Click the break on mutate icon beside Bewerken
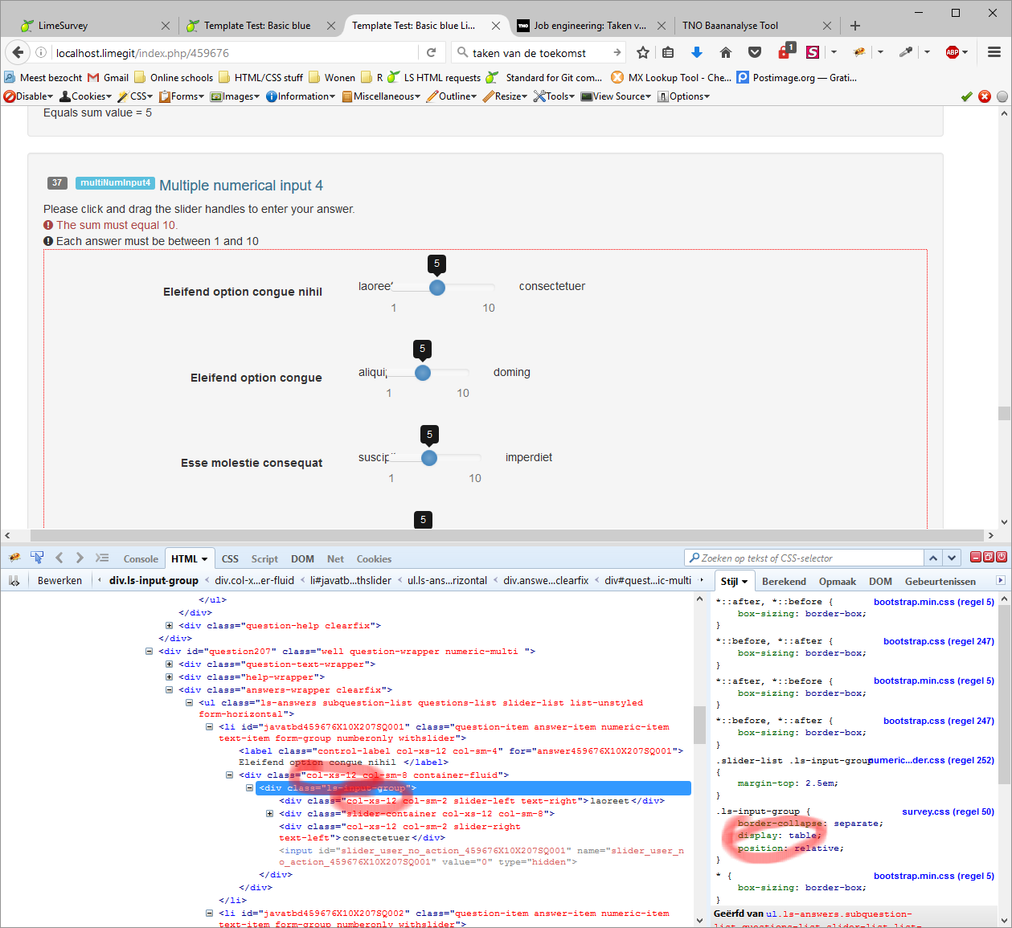 pos(14,580)
